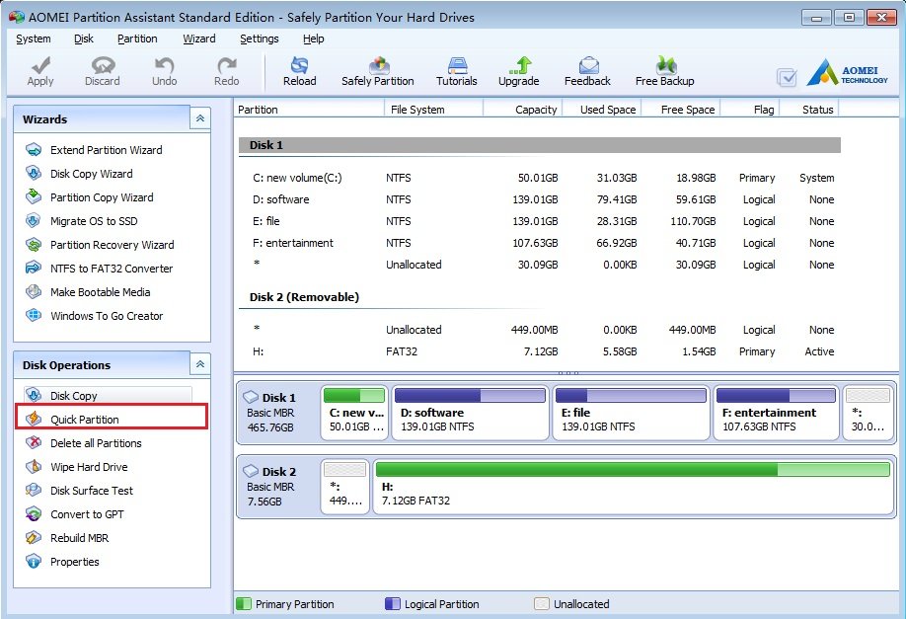Select Wipe Hard Drive operation
The width and height of the screenshot is (906, 619).
(89, 467)
